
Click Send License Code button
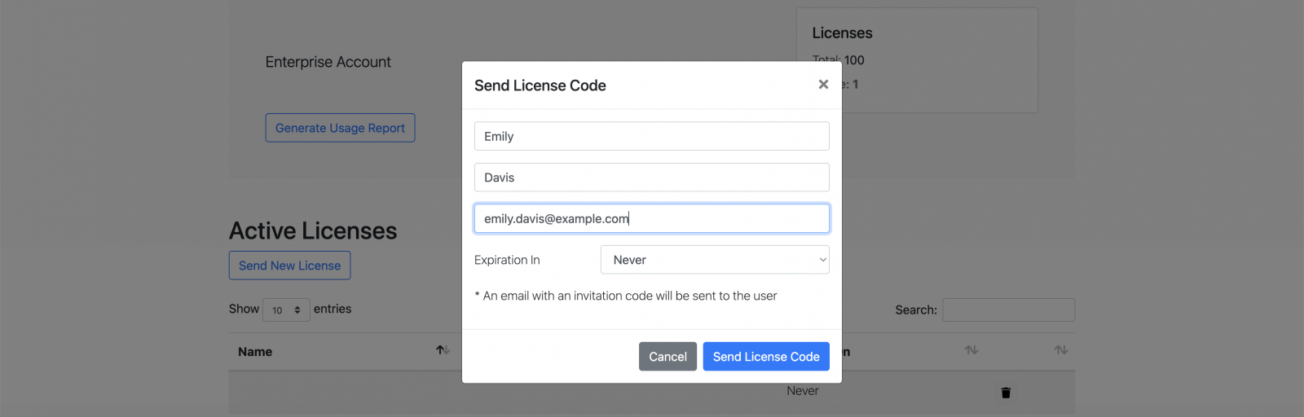coord(766,357)
